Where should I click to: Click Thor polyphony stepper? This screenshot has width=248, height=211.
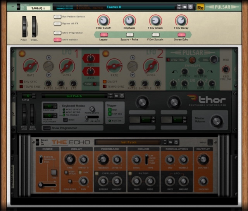[x=55, y=106]
